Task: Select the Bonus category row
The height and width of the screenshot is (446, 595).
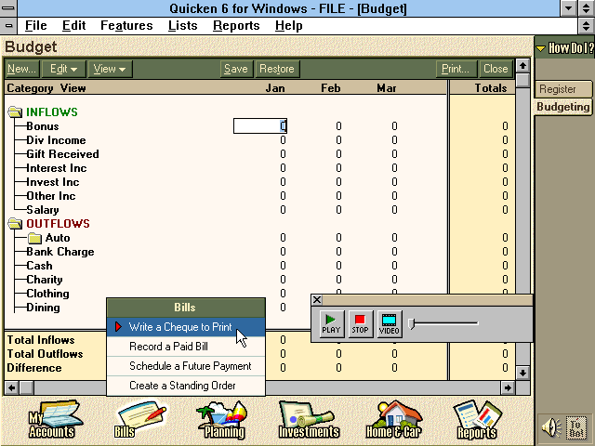Action: [x=43, y=126]
